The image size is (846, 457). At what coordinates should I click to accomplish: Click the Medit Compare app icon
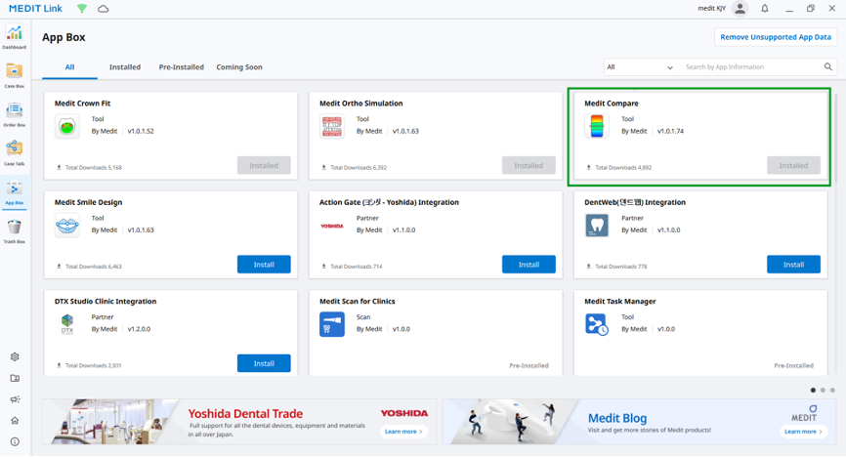[597, 127]
